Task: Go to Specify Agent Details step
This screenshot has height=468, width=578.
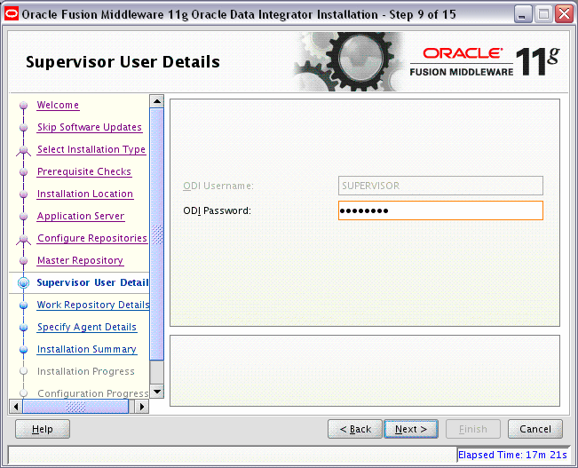Action: [87, 327]
